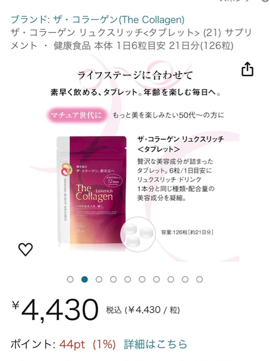Select the third image pagination dot
270x361 pixels.
99,279
